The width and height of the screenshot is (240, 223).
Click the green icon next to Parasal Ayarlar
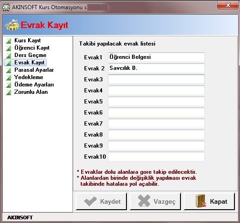coord(9,70)
